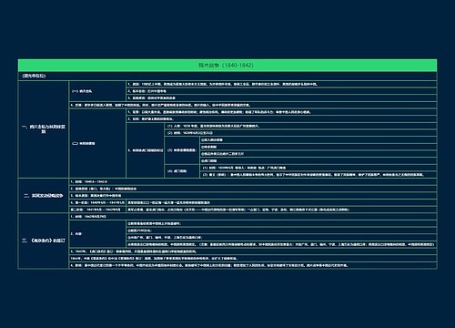Select the (4) 虎门销烟 sub-node
The width and height of the screenshot is (455, 328).
point(182,171)
